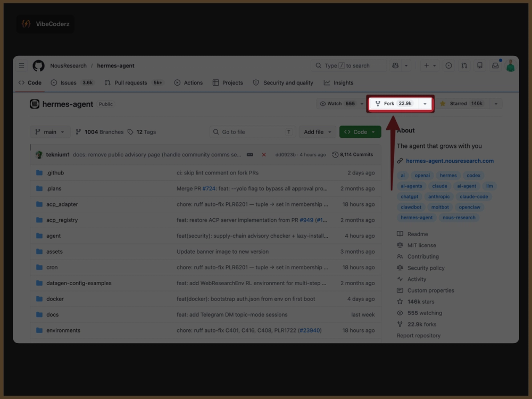The image size is (532, 399).
Task: Select the nous-research topic tag
Action: 459,218
